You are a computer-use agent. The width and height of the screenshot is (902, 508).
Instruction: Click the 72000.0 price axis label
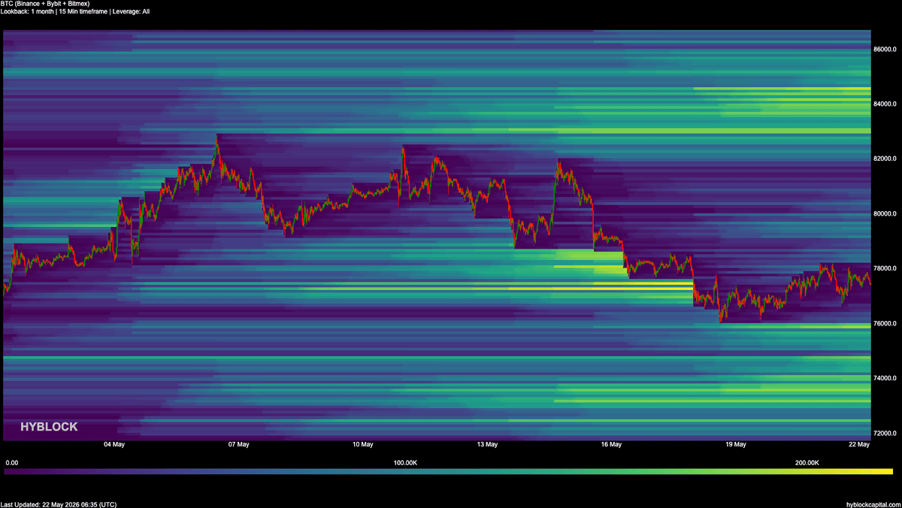pos(885,434)
